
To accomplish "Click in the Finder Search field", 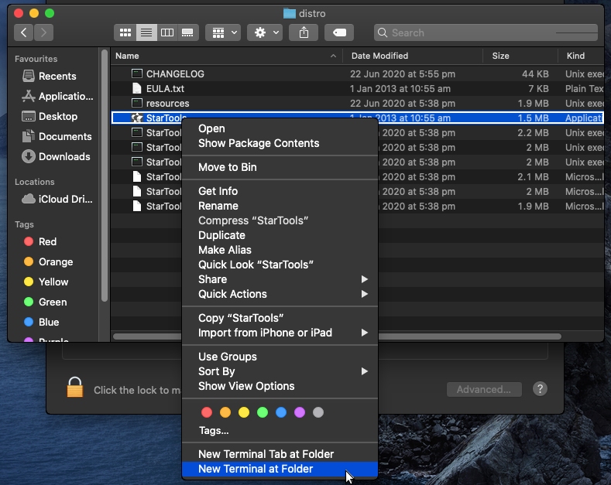I will tap(465, 32).
